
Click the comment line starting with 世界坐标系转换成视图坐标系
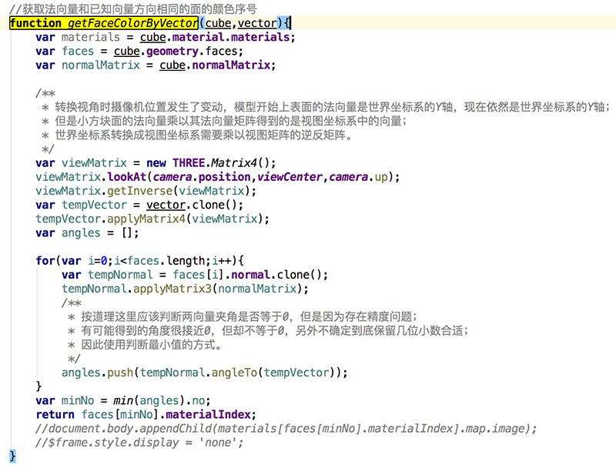click(x=197, y=135)
